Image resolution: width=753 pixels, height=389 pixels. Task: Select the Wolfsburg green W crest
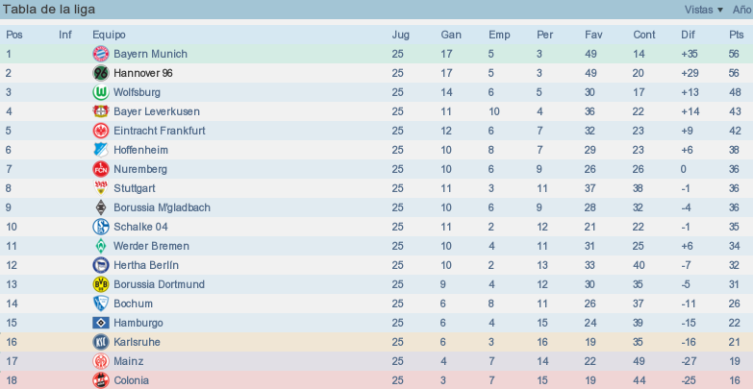[x=101, y=92]
